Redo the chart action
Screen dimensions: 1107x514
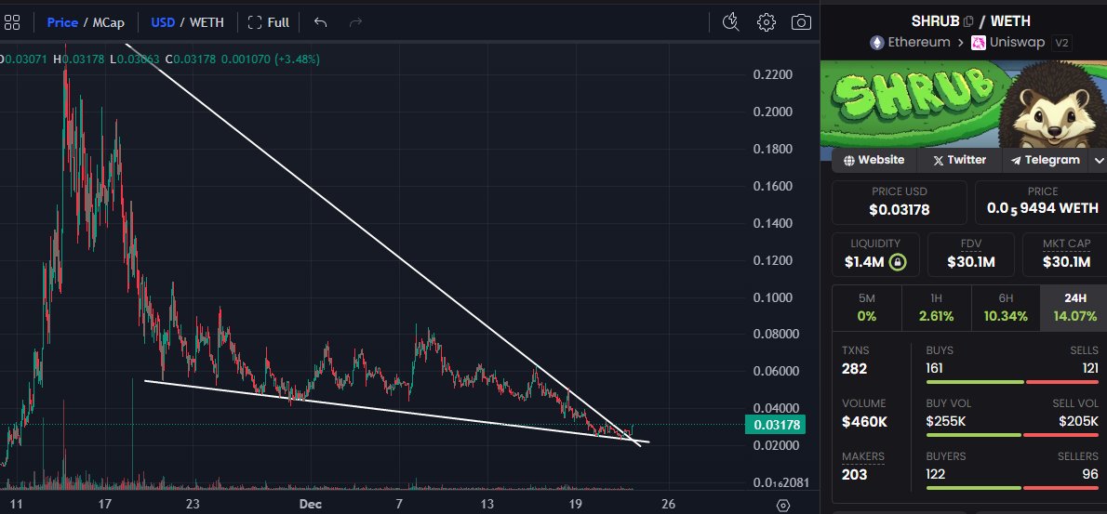click(x=355, y=22)
